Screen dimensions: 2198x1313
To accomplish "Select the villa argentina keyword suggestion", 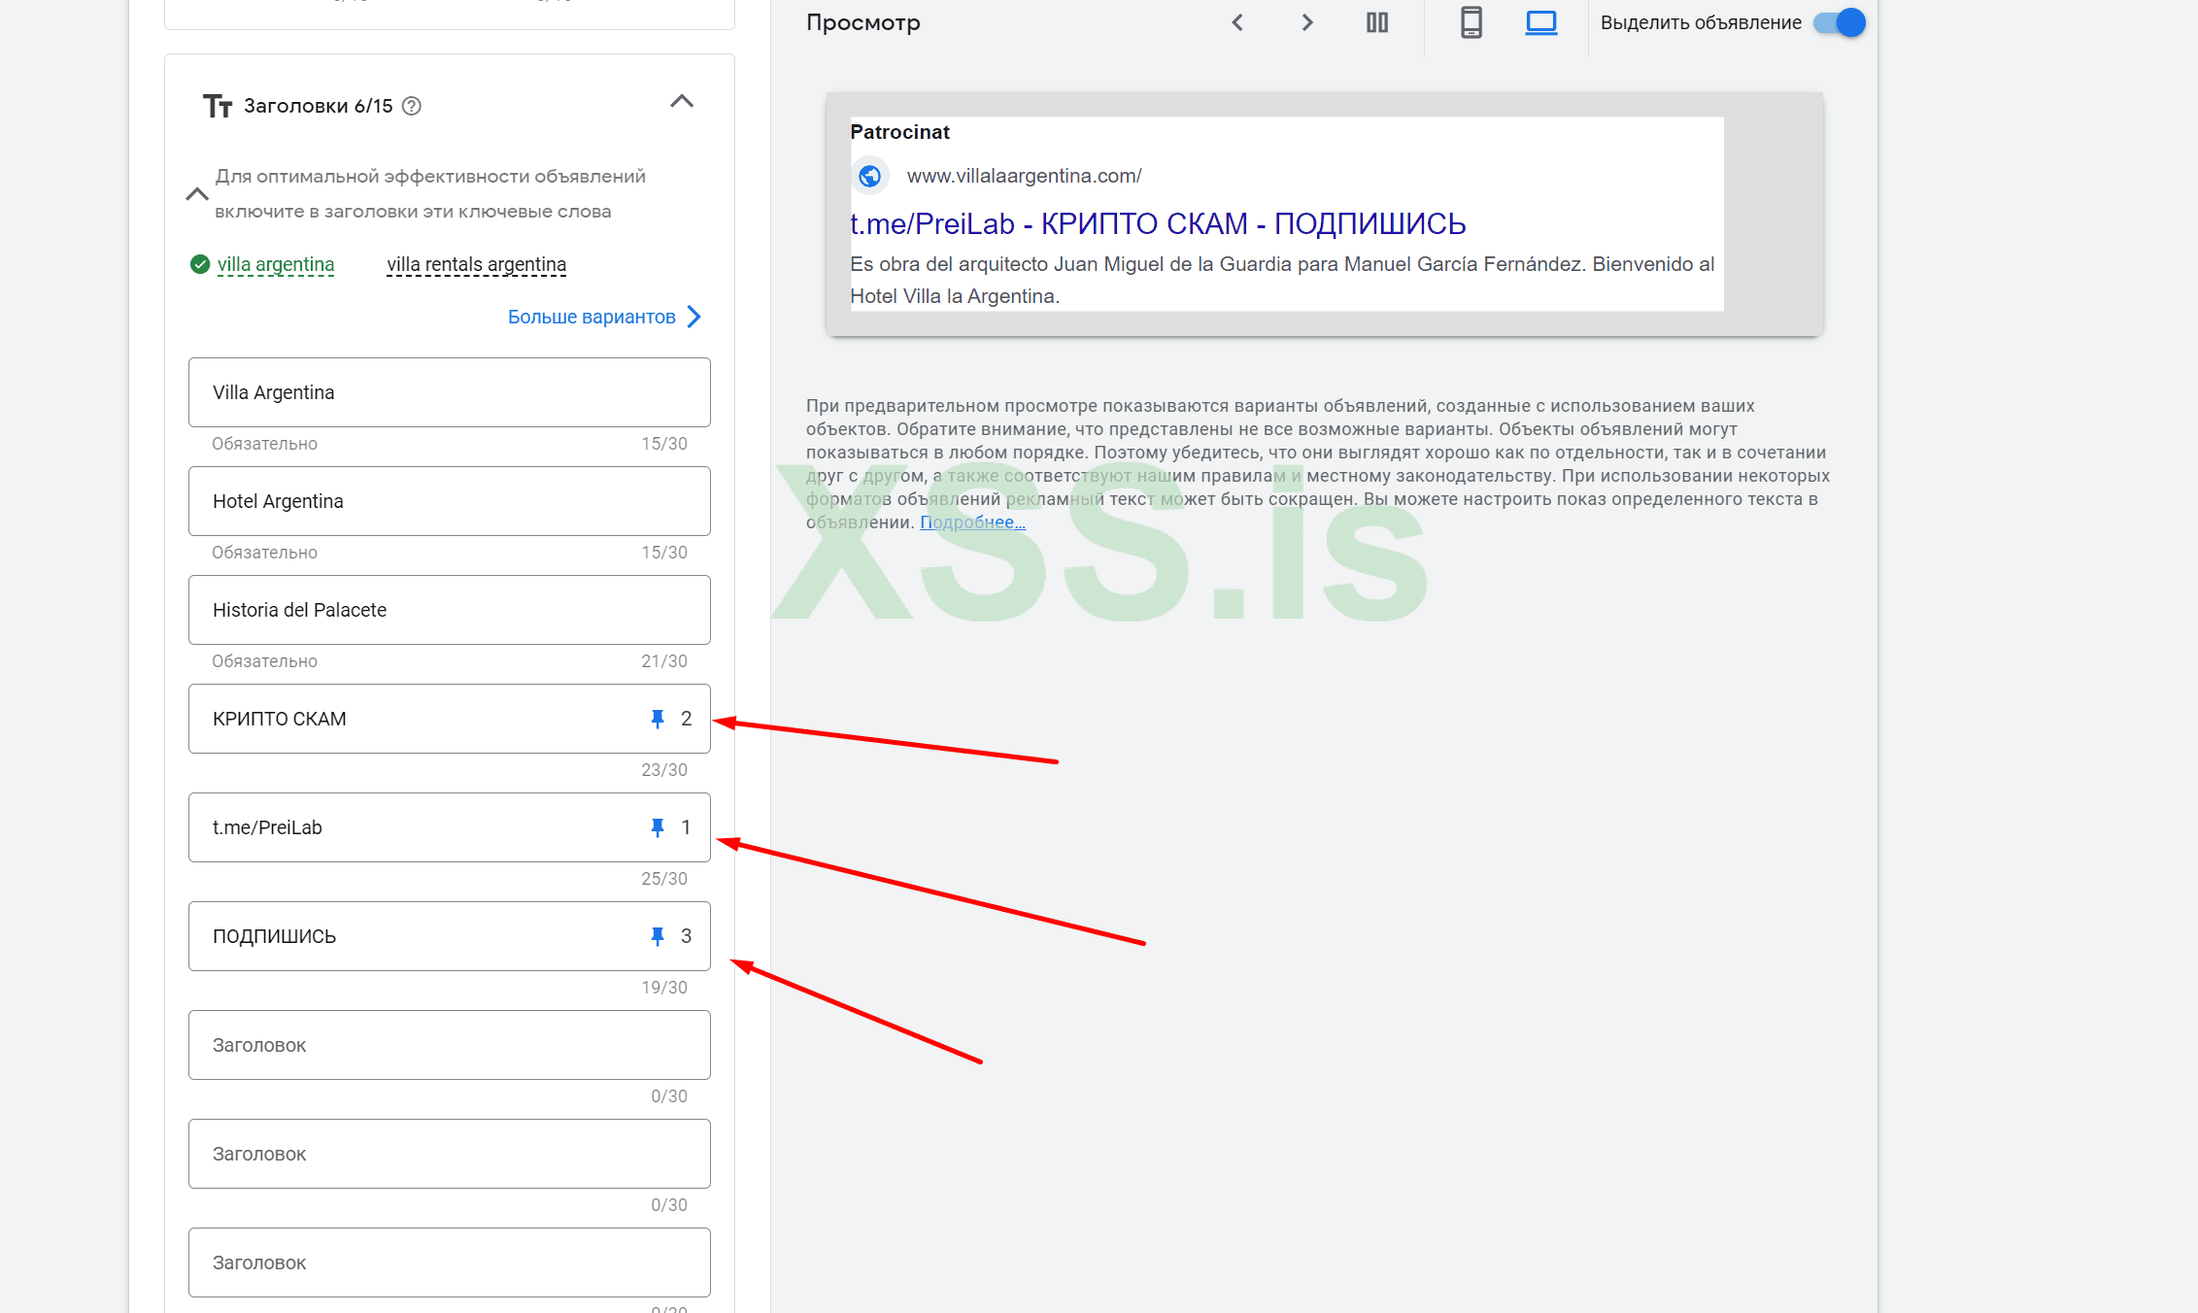I will tap(276, 264).
